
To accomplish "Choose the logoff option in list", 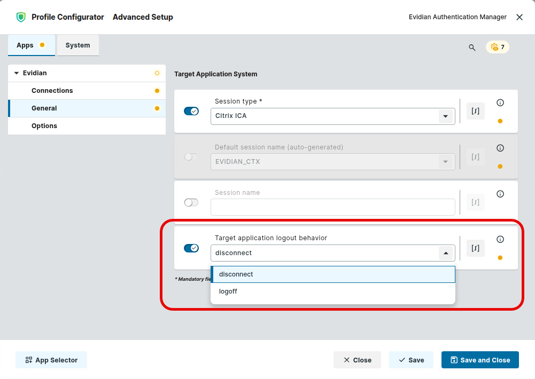I will pyautogui.click(x=332, y=292).
